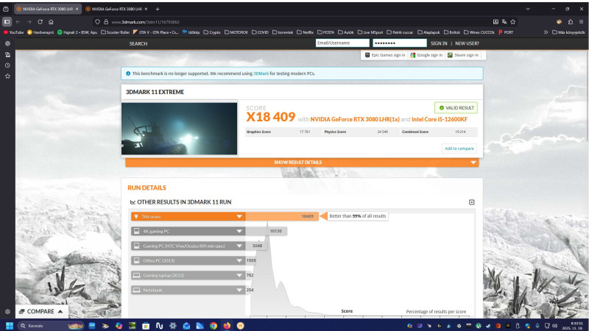Viewport: 589px width, 331px height.
Task: Launch Chrome from the taskbar
Action: pos(214,326)
